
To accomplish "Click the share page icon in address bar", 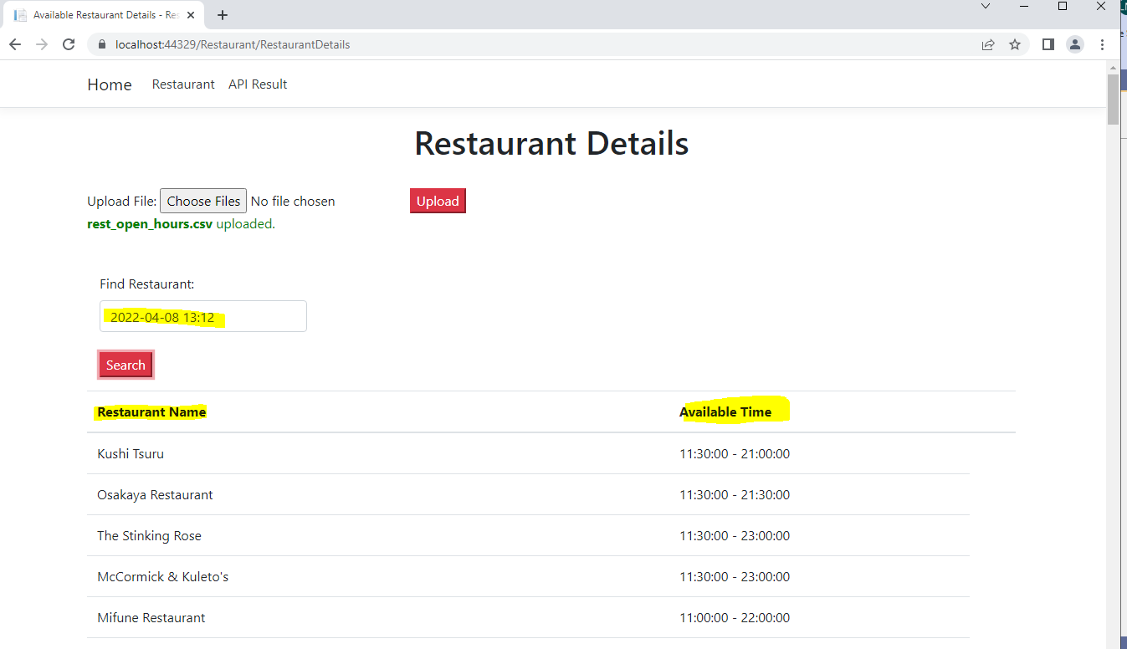I will (x=988, y=44).
